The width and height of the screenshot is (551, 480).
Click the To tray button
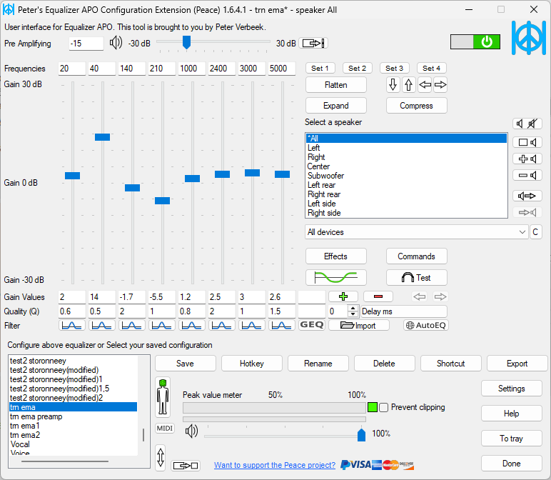[511, 439]
